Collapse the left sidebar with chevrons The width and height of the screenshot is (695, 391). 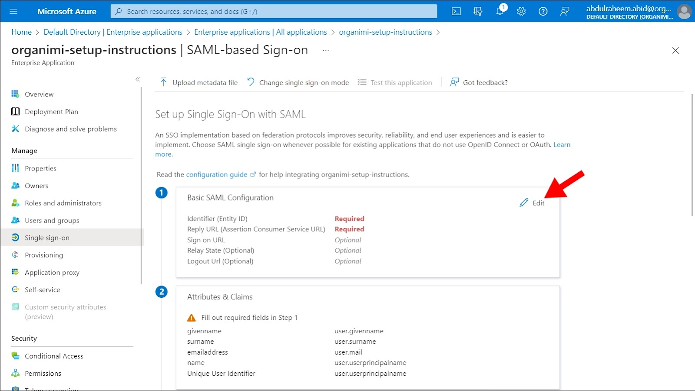click(138, 79)
